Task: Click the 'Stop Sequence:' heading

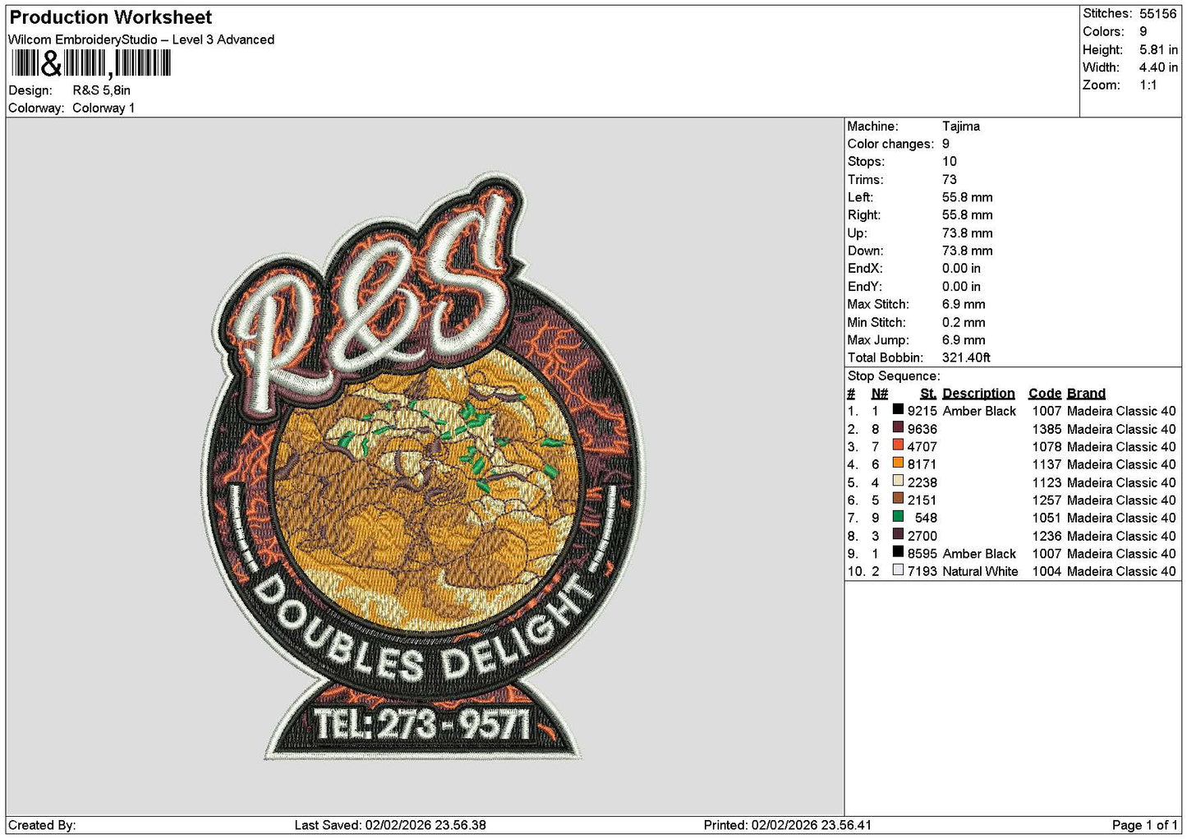Action: [x=894, y=376]
